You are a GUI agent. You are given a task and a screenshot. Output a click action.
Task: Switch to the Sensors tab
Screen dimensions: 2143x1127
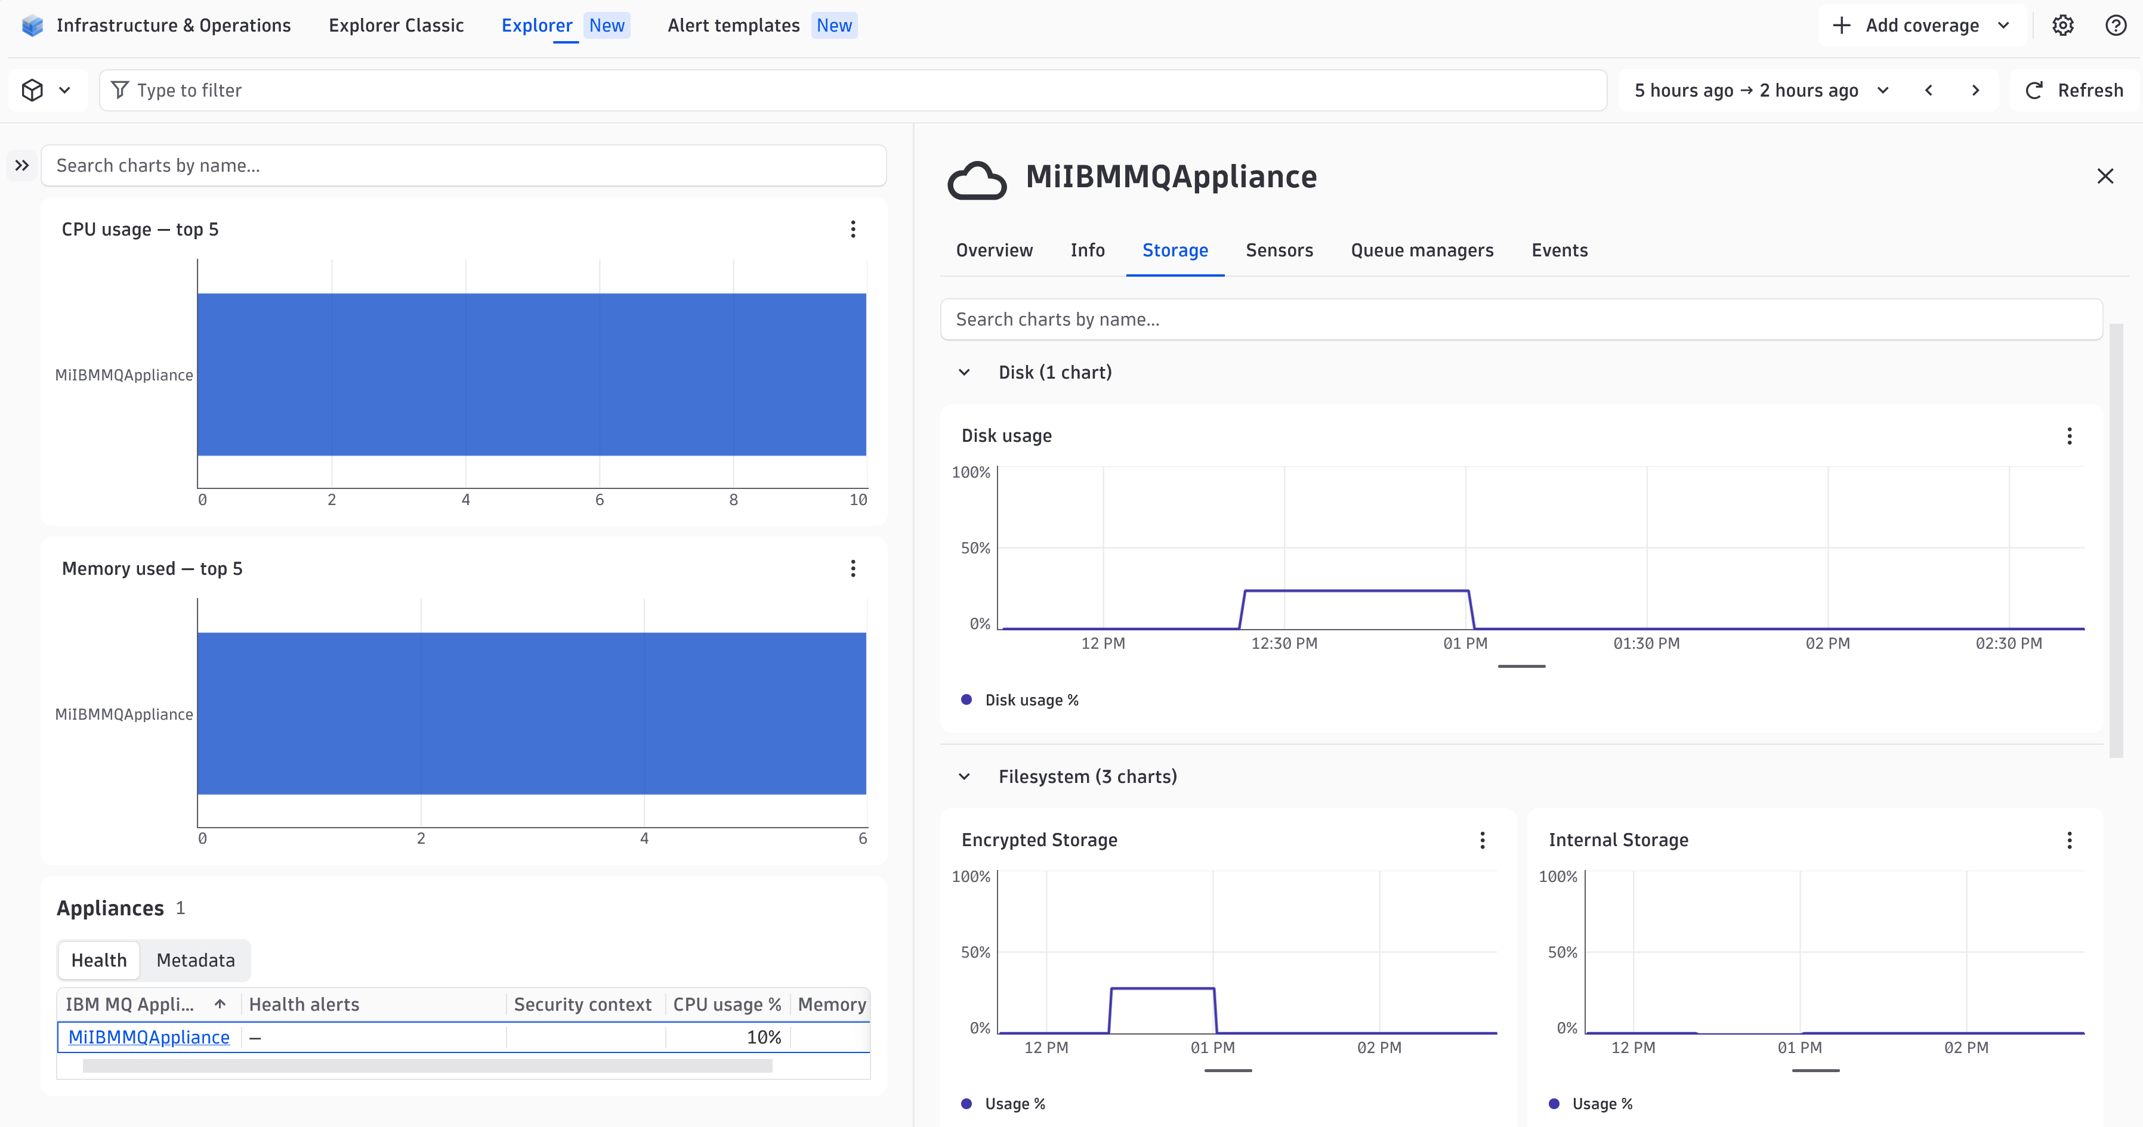pyautogui.click(x=1279, y=250)
